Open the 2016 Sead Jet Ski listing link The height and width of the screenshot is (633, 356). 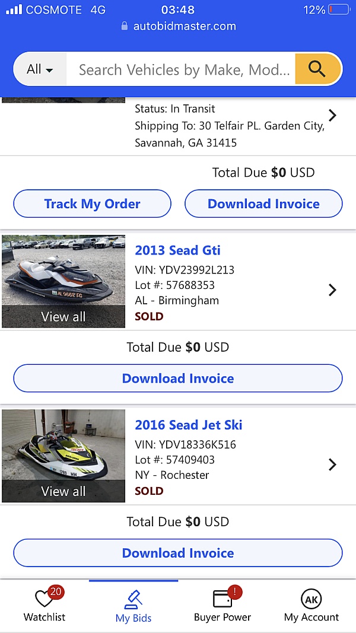[188, 425]
